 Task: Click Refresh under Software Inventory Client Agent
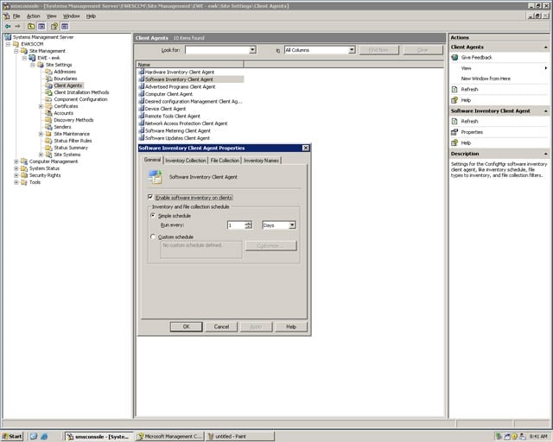pyautogui.click(x=469, y=121)
